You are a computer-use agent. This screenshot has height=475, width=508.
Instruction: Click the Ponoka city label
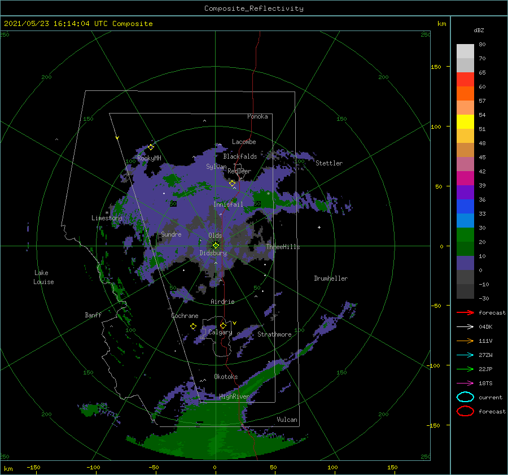[257, 116]
